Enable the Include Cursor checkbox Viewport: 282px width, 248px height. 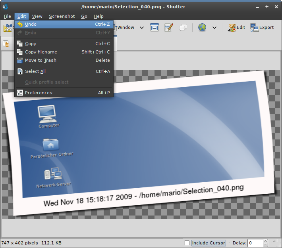click(187, 243)
